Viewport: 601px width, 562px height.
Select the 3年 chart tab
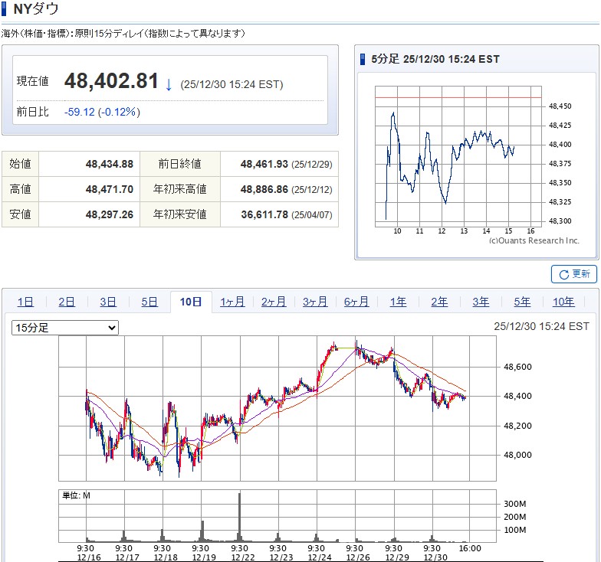point(481,302)
